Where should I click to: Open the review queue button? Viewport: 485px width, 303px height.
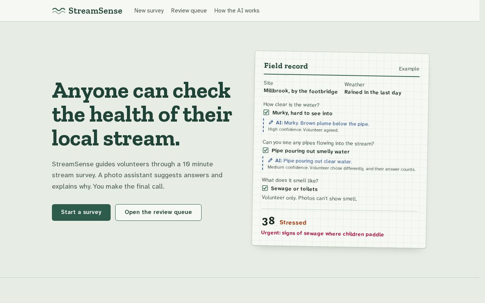pyautogui.click(x=158, y=212)
